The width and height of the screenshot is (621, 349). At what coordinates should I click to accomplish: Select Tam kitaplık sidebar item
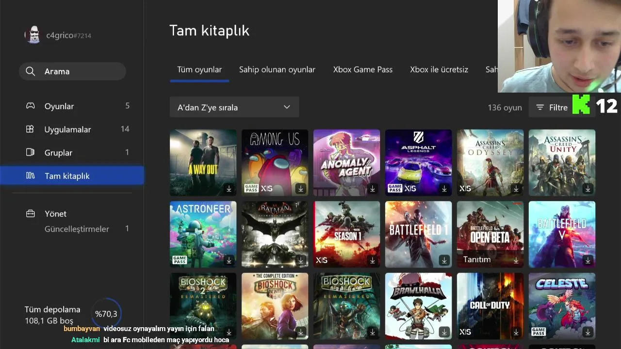pyautogui.click(x=72, y=175)
